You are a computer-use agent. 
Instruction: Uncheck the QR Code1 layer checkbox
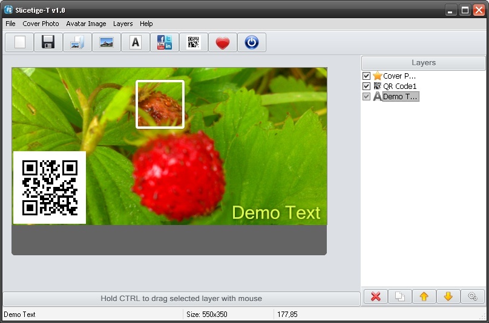(366, 86)
